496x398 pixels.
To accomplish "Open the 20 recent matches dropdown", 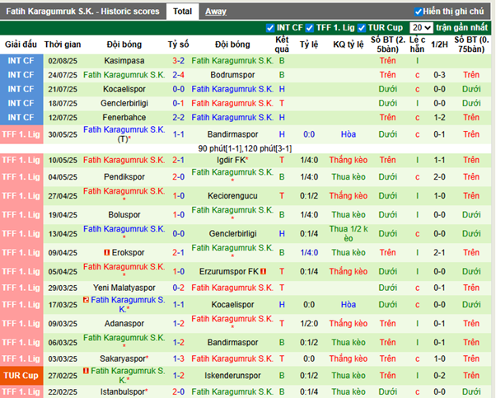I will 421,28.
